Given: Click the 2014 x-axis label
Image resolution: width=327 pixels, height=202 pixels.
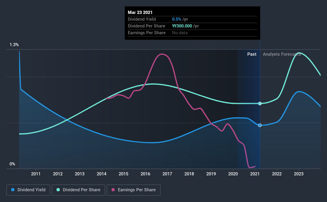Looking at the screenshot, I should pyautogui.click(x=102, y=174).
